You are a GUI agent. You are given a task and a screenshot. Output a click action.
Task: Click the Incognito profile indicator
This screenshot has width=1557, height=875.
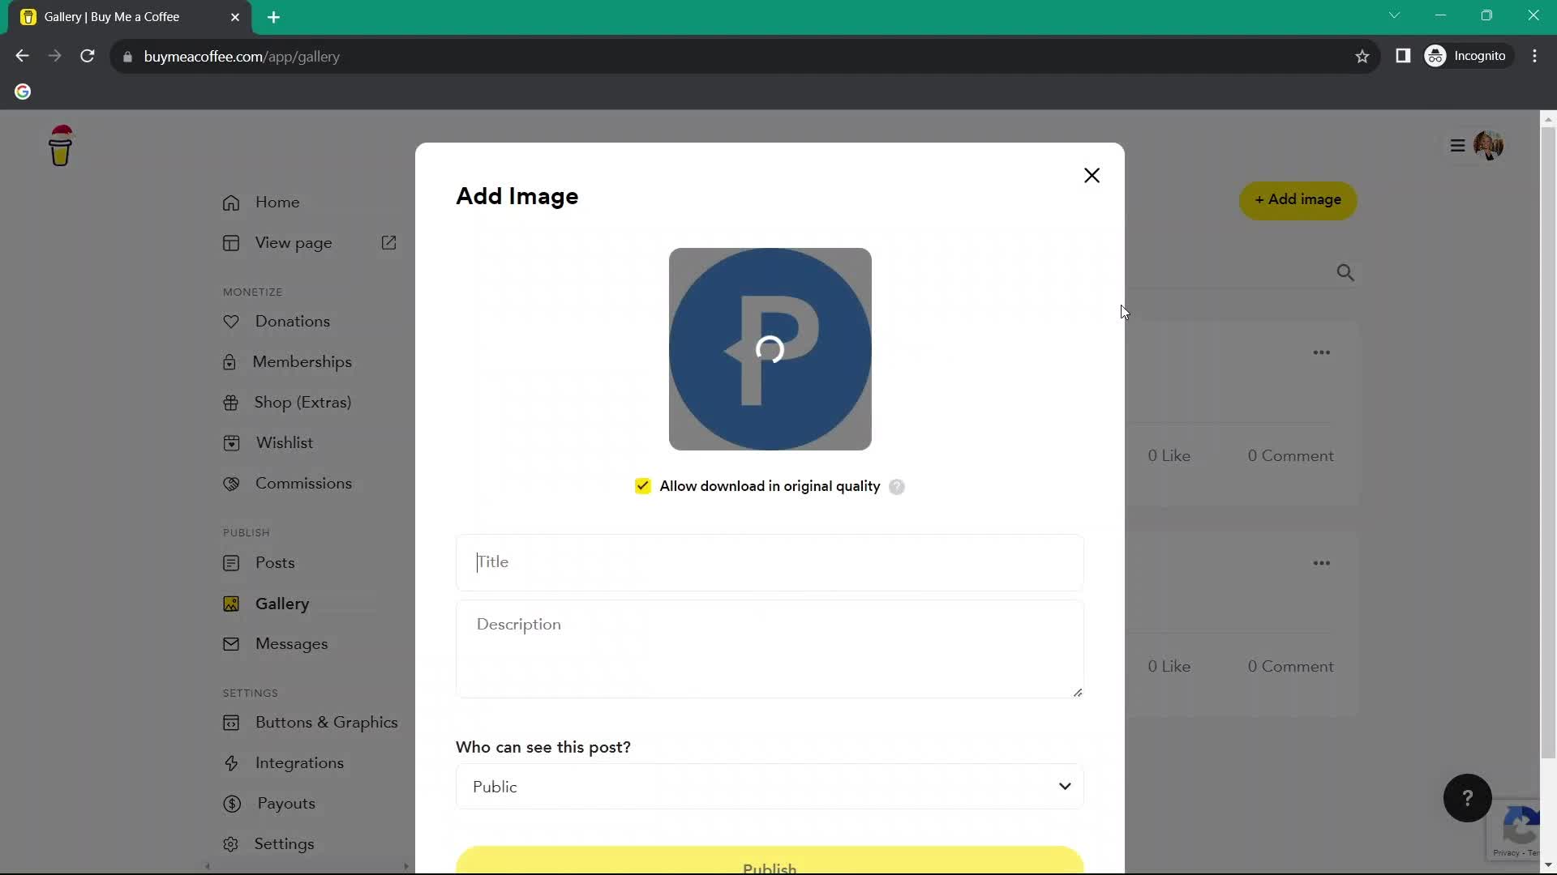pos(1468,56)
